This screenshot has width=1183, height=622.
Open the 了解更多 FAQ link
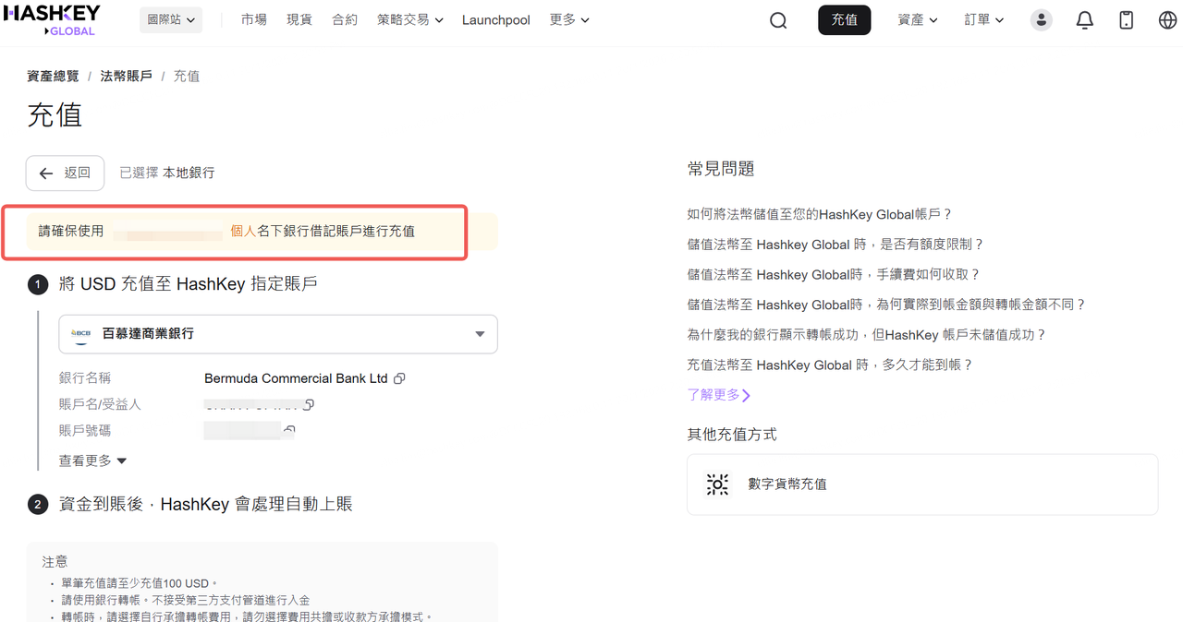[719, 395]
